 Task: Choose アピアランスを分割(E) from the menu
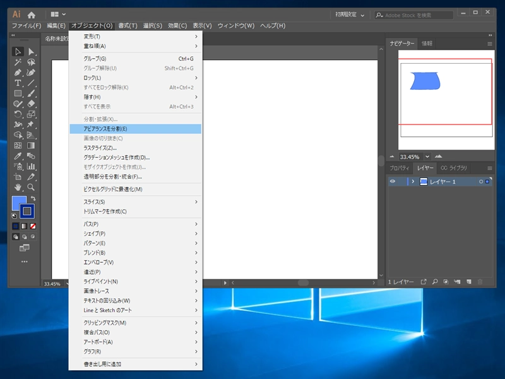coord(136,129)
